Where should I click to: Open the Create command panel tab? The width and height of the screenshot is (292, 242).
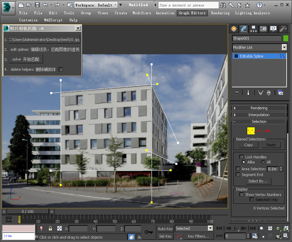(x=233, y=29)
